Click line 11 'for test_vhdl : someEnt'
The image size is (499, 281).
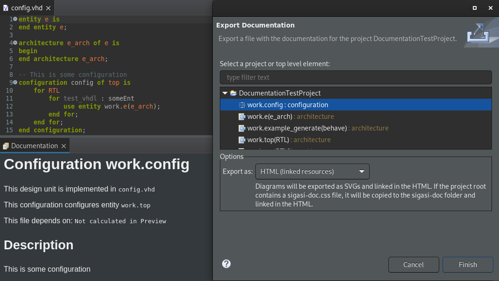(x=91, y=98)
